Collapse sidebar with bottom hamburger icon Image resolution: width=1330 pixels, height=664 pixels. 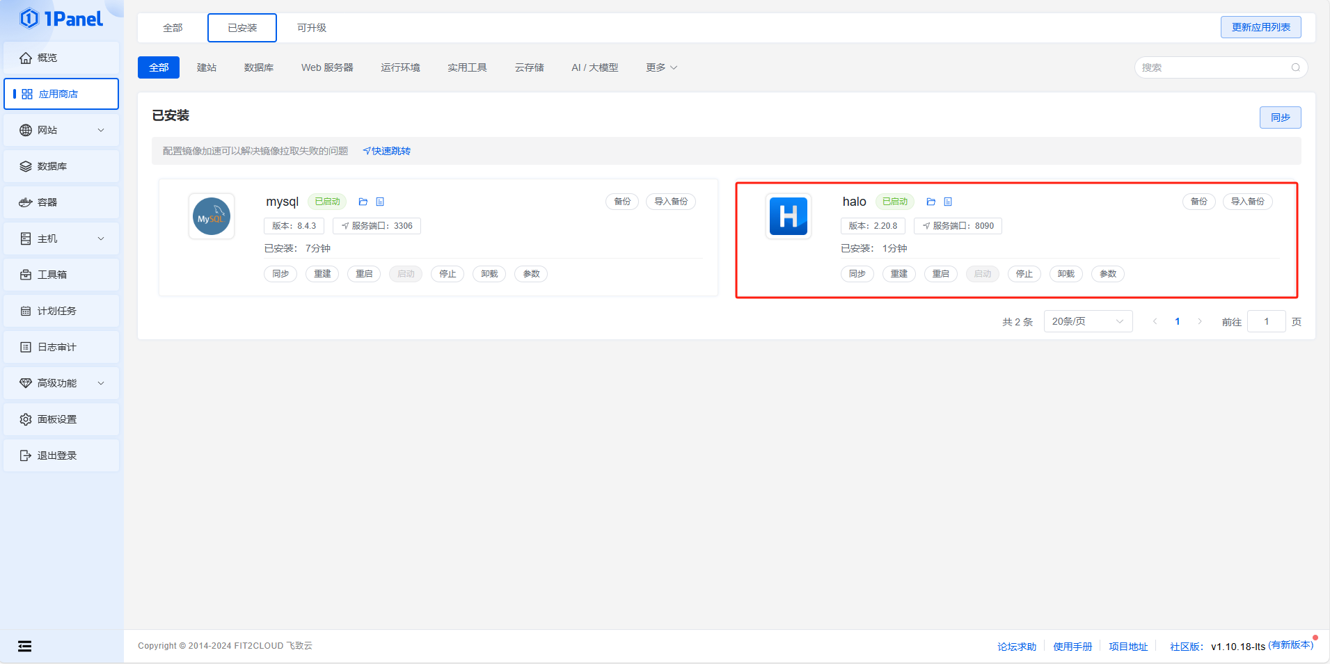click(24, 646)
